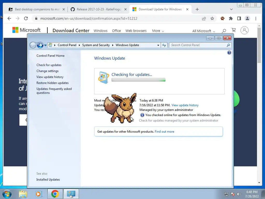Screen dimensions: 265x199
Task: Click the Control Panel back arrow button
Action: point(33,45)
